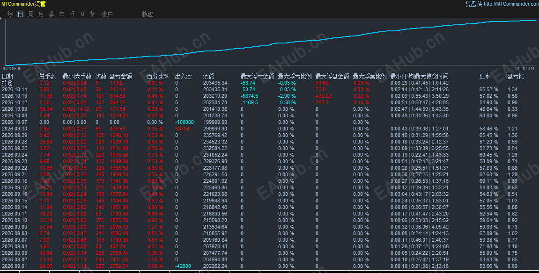Click the -100000 withdrawal value
The image size is (539, 273).
(184, 122)
